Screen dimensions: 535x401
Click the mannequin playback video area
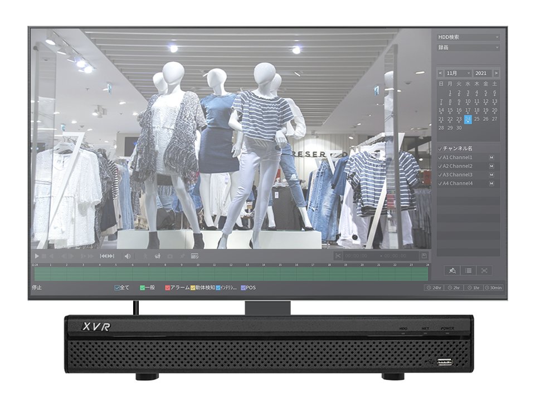231,139
